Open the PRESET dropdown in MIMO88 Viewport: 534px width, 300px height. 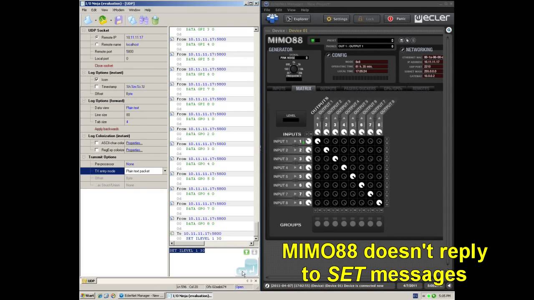pyautogui.click(x=366, y=40)
